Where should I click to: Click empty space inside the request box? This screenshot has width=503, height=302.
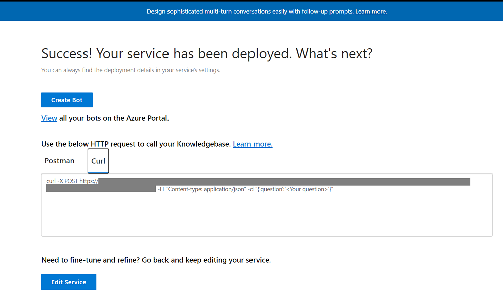tap(267, 216)
